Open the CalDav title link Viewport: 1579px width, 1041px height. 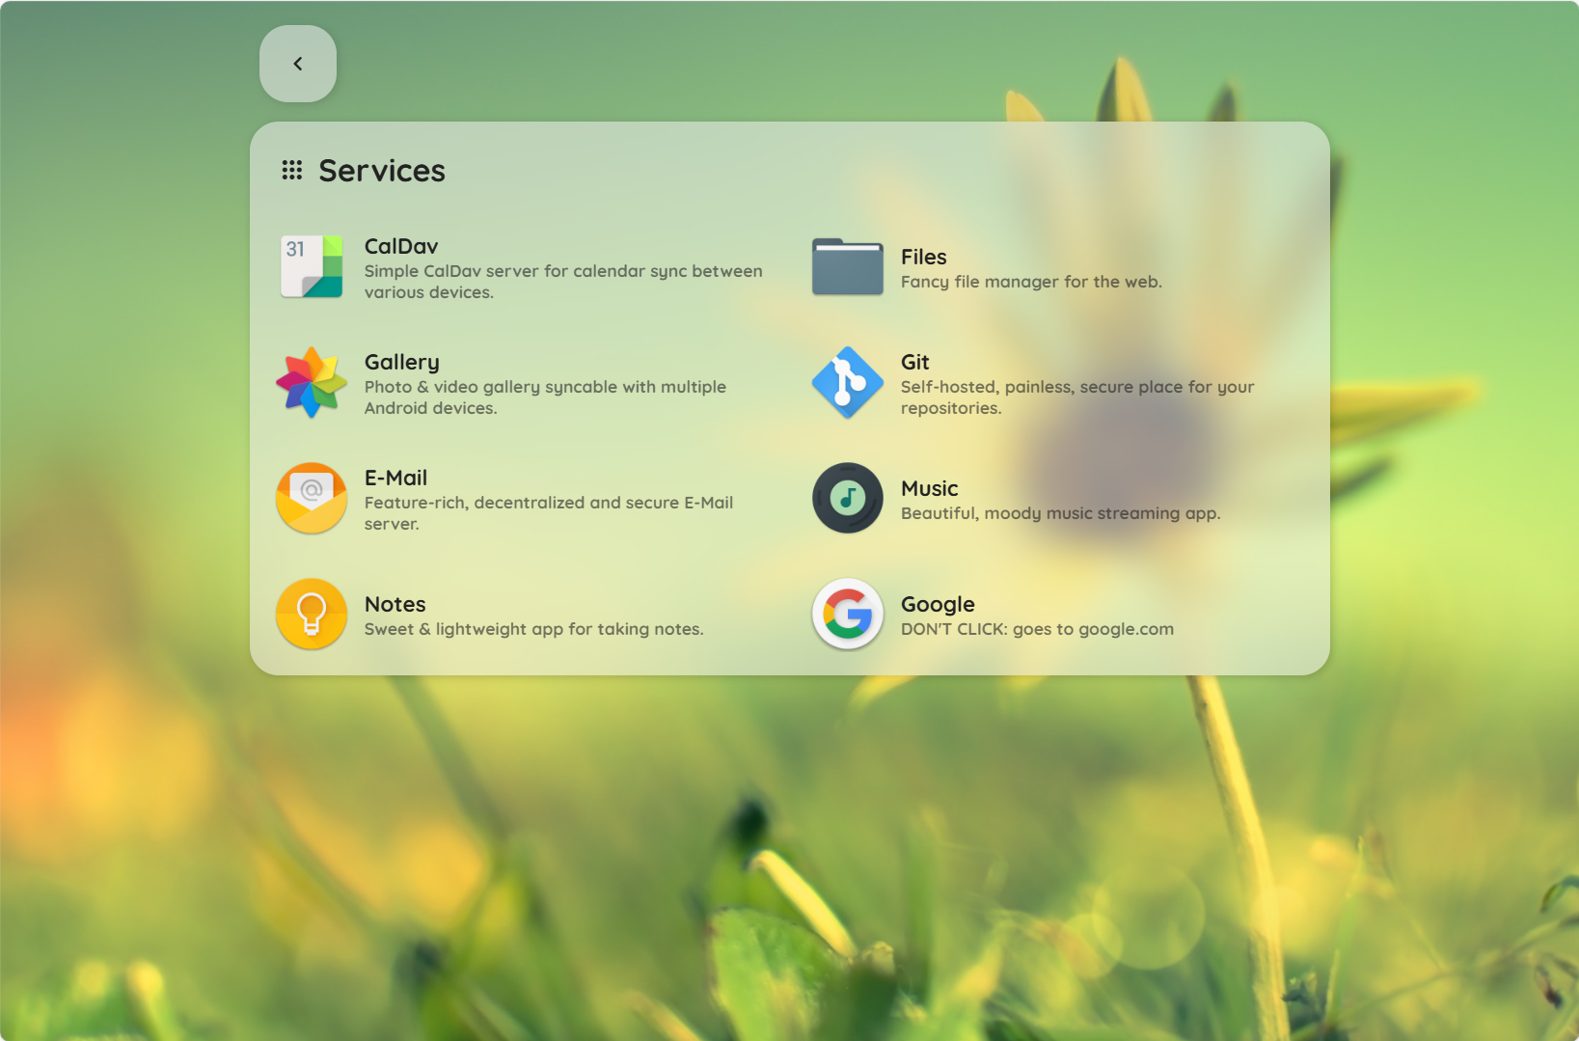pyautogui.click(x=401, y=247)
